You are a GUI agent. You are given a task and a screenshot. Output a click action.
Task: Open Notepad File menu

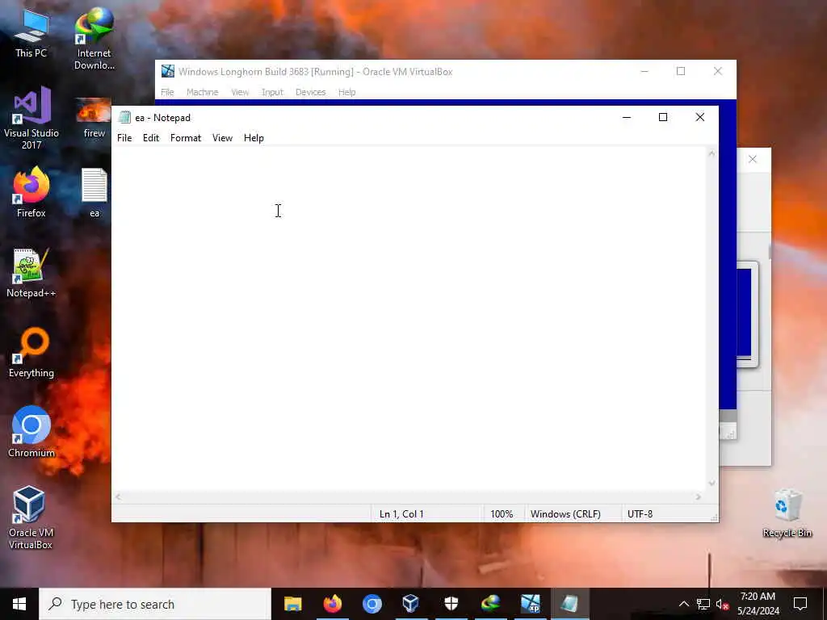124,138
